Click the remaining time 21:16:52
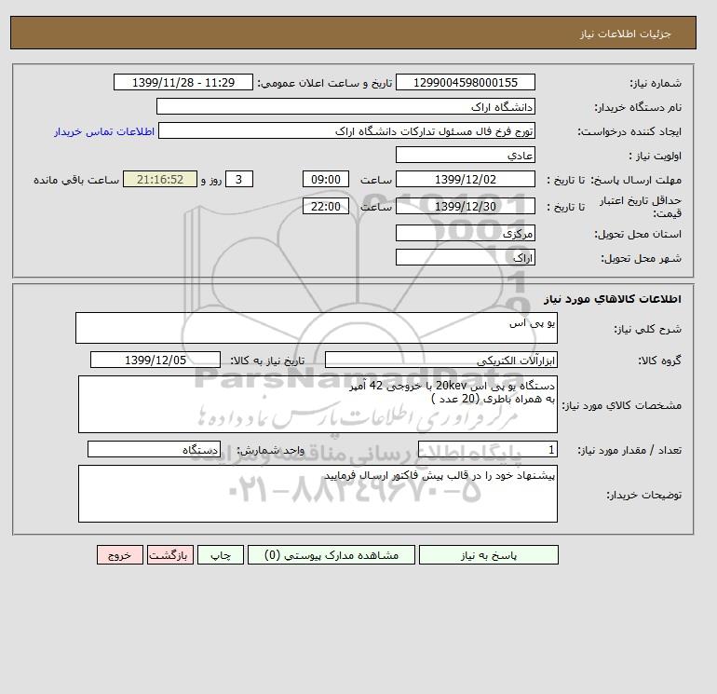 160,180
